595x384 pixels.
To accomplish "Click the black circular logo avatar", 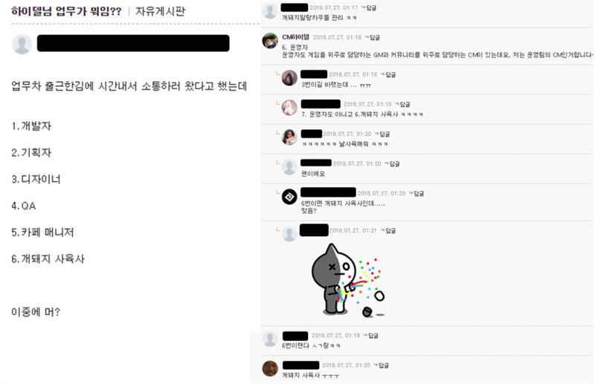I will pyautogui.click(x=289, y=197).
